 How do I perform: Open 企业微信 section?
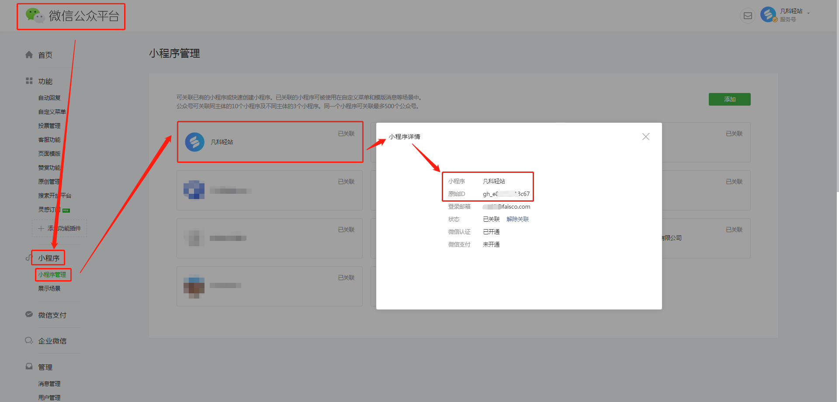[x=52, y=341]
